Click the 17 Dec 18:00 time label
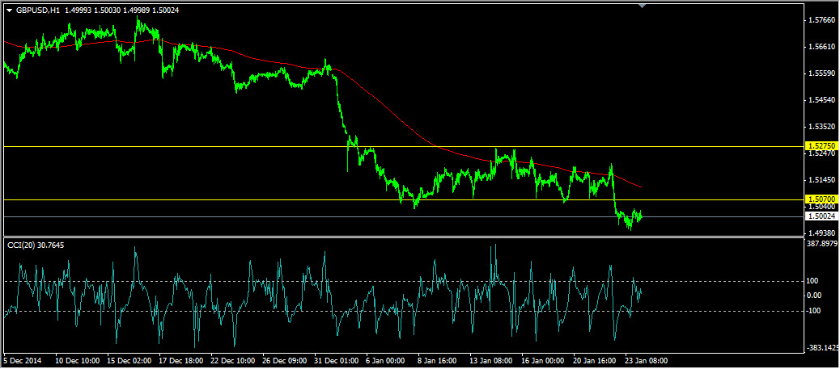 (183, 360)
